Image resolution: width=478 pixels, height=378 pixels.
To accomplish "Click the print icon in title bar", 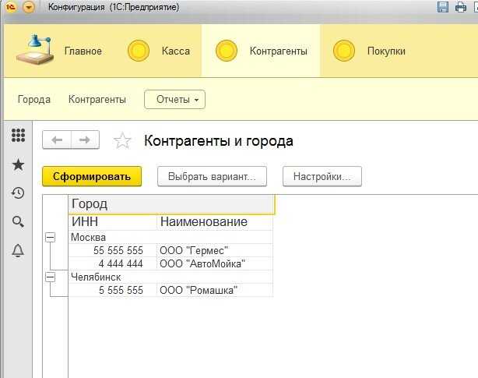I will [460, 7].
